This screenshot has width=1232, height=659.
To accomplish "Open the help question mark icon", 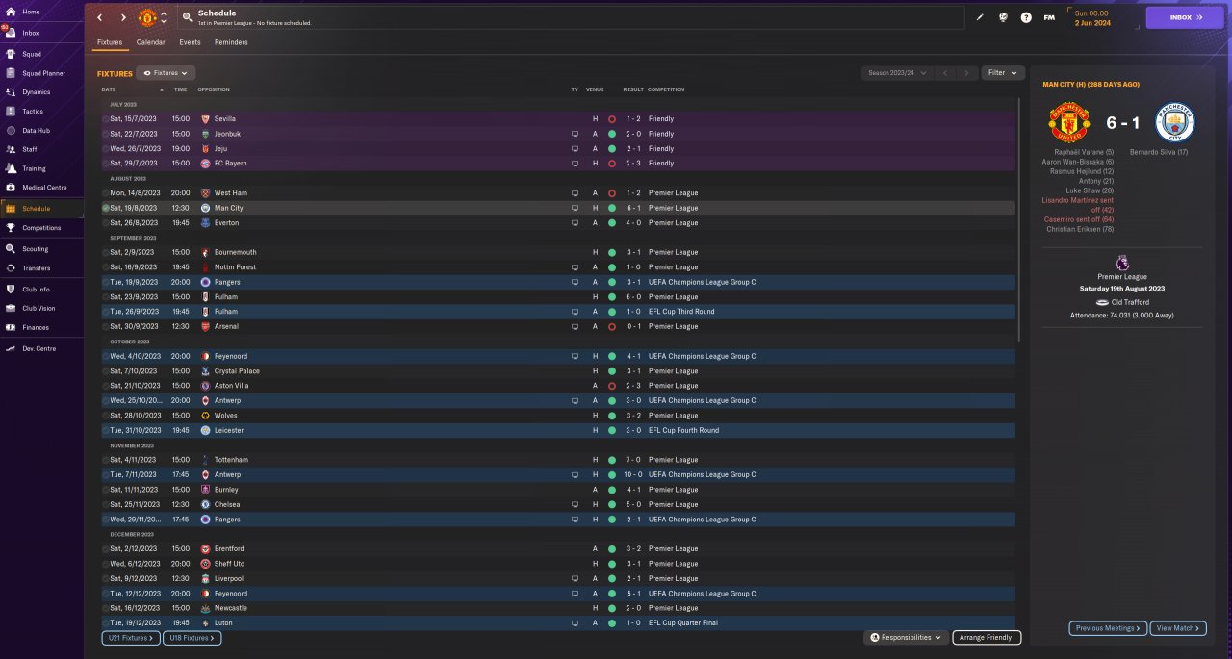I will [1026, 17].
